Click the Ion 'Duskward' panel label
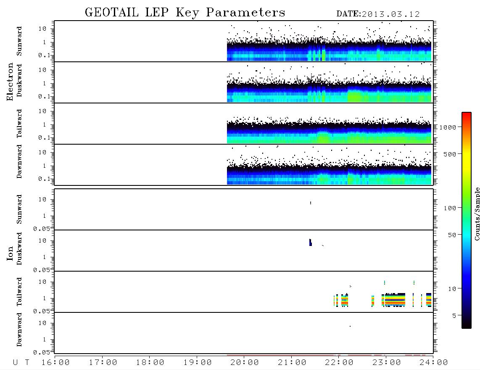Image resolution: width=480 pixels, height=370 pixels. (19, 248)
